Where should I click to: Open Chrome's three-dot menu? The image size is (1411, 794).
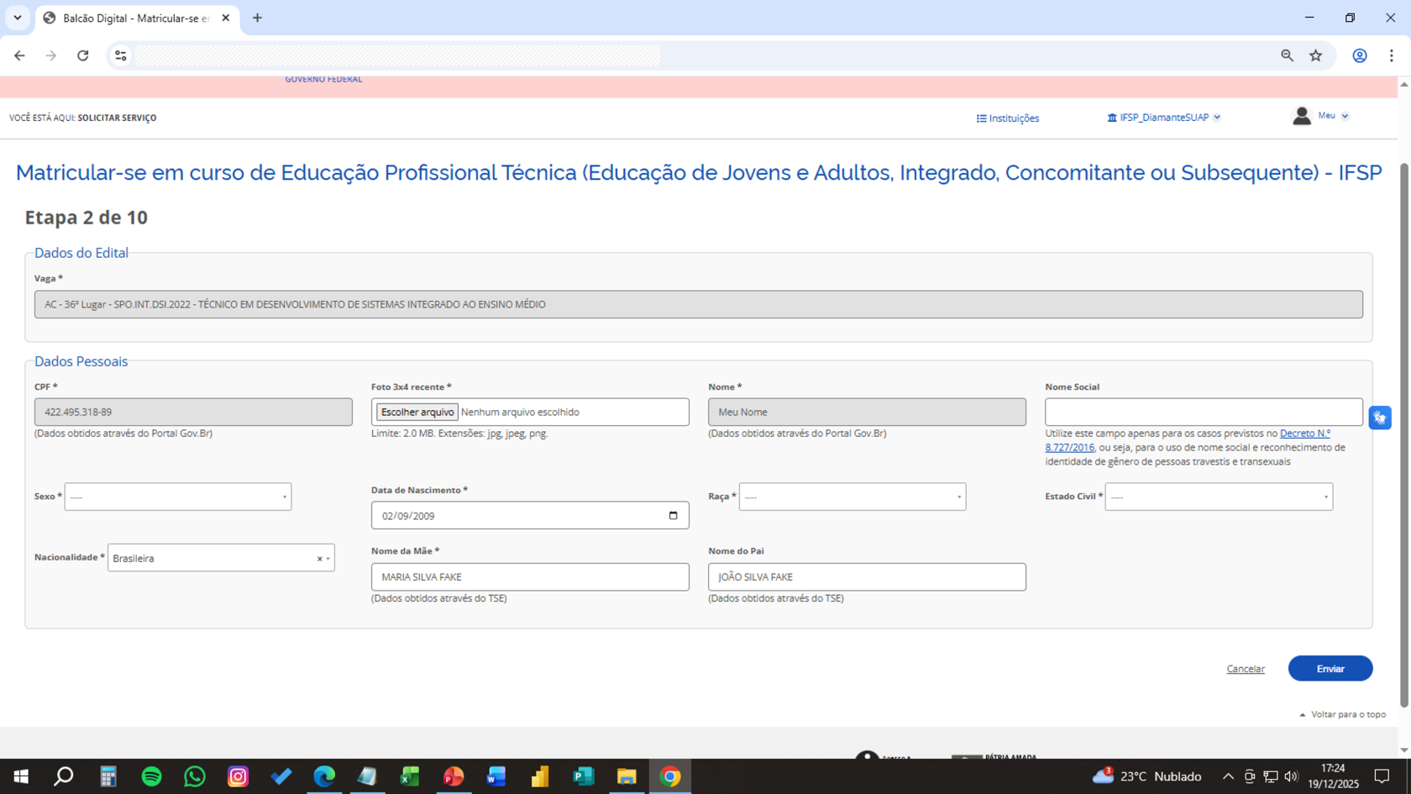1392,55
